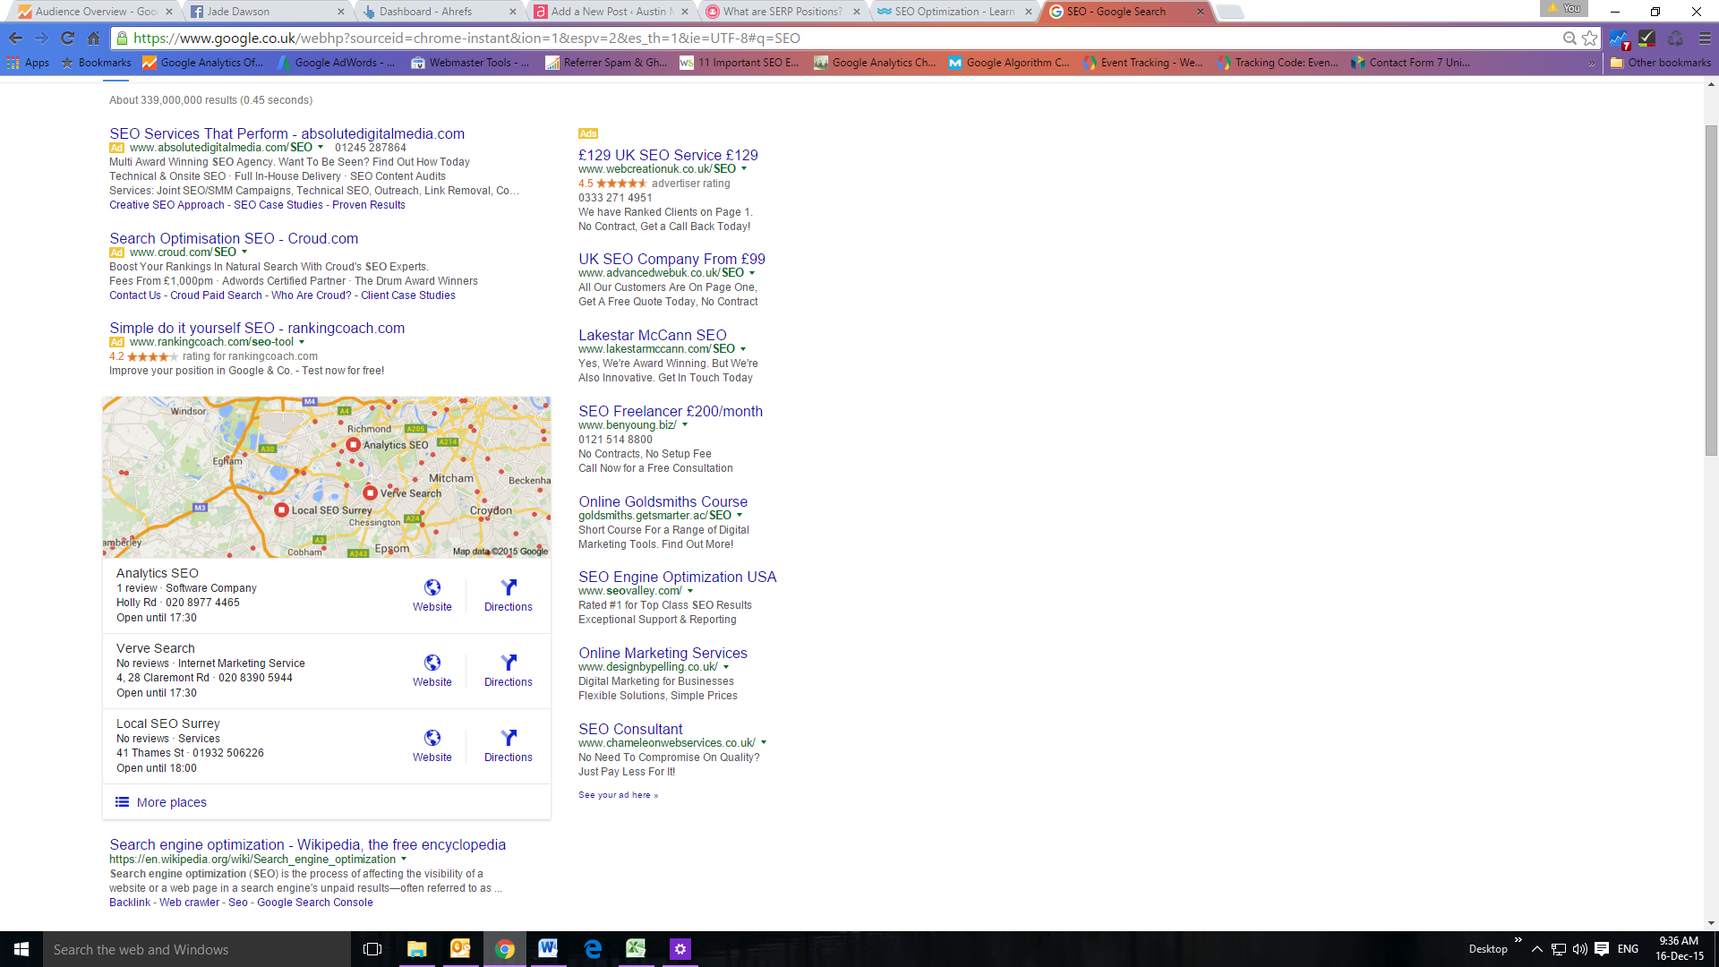Click the ENG language indicator

coord(1628,949)
